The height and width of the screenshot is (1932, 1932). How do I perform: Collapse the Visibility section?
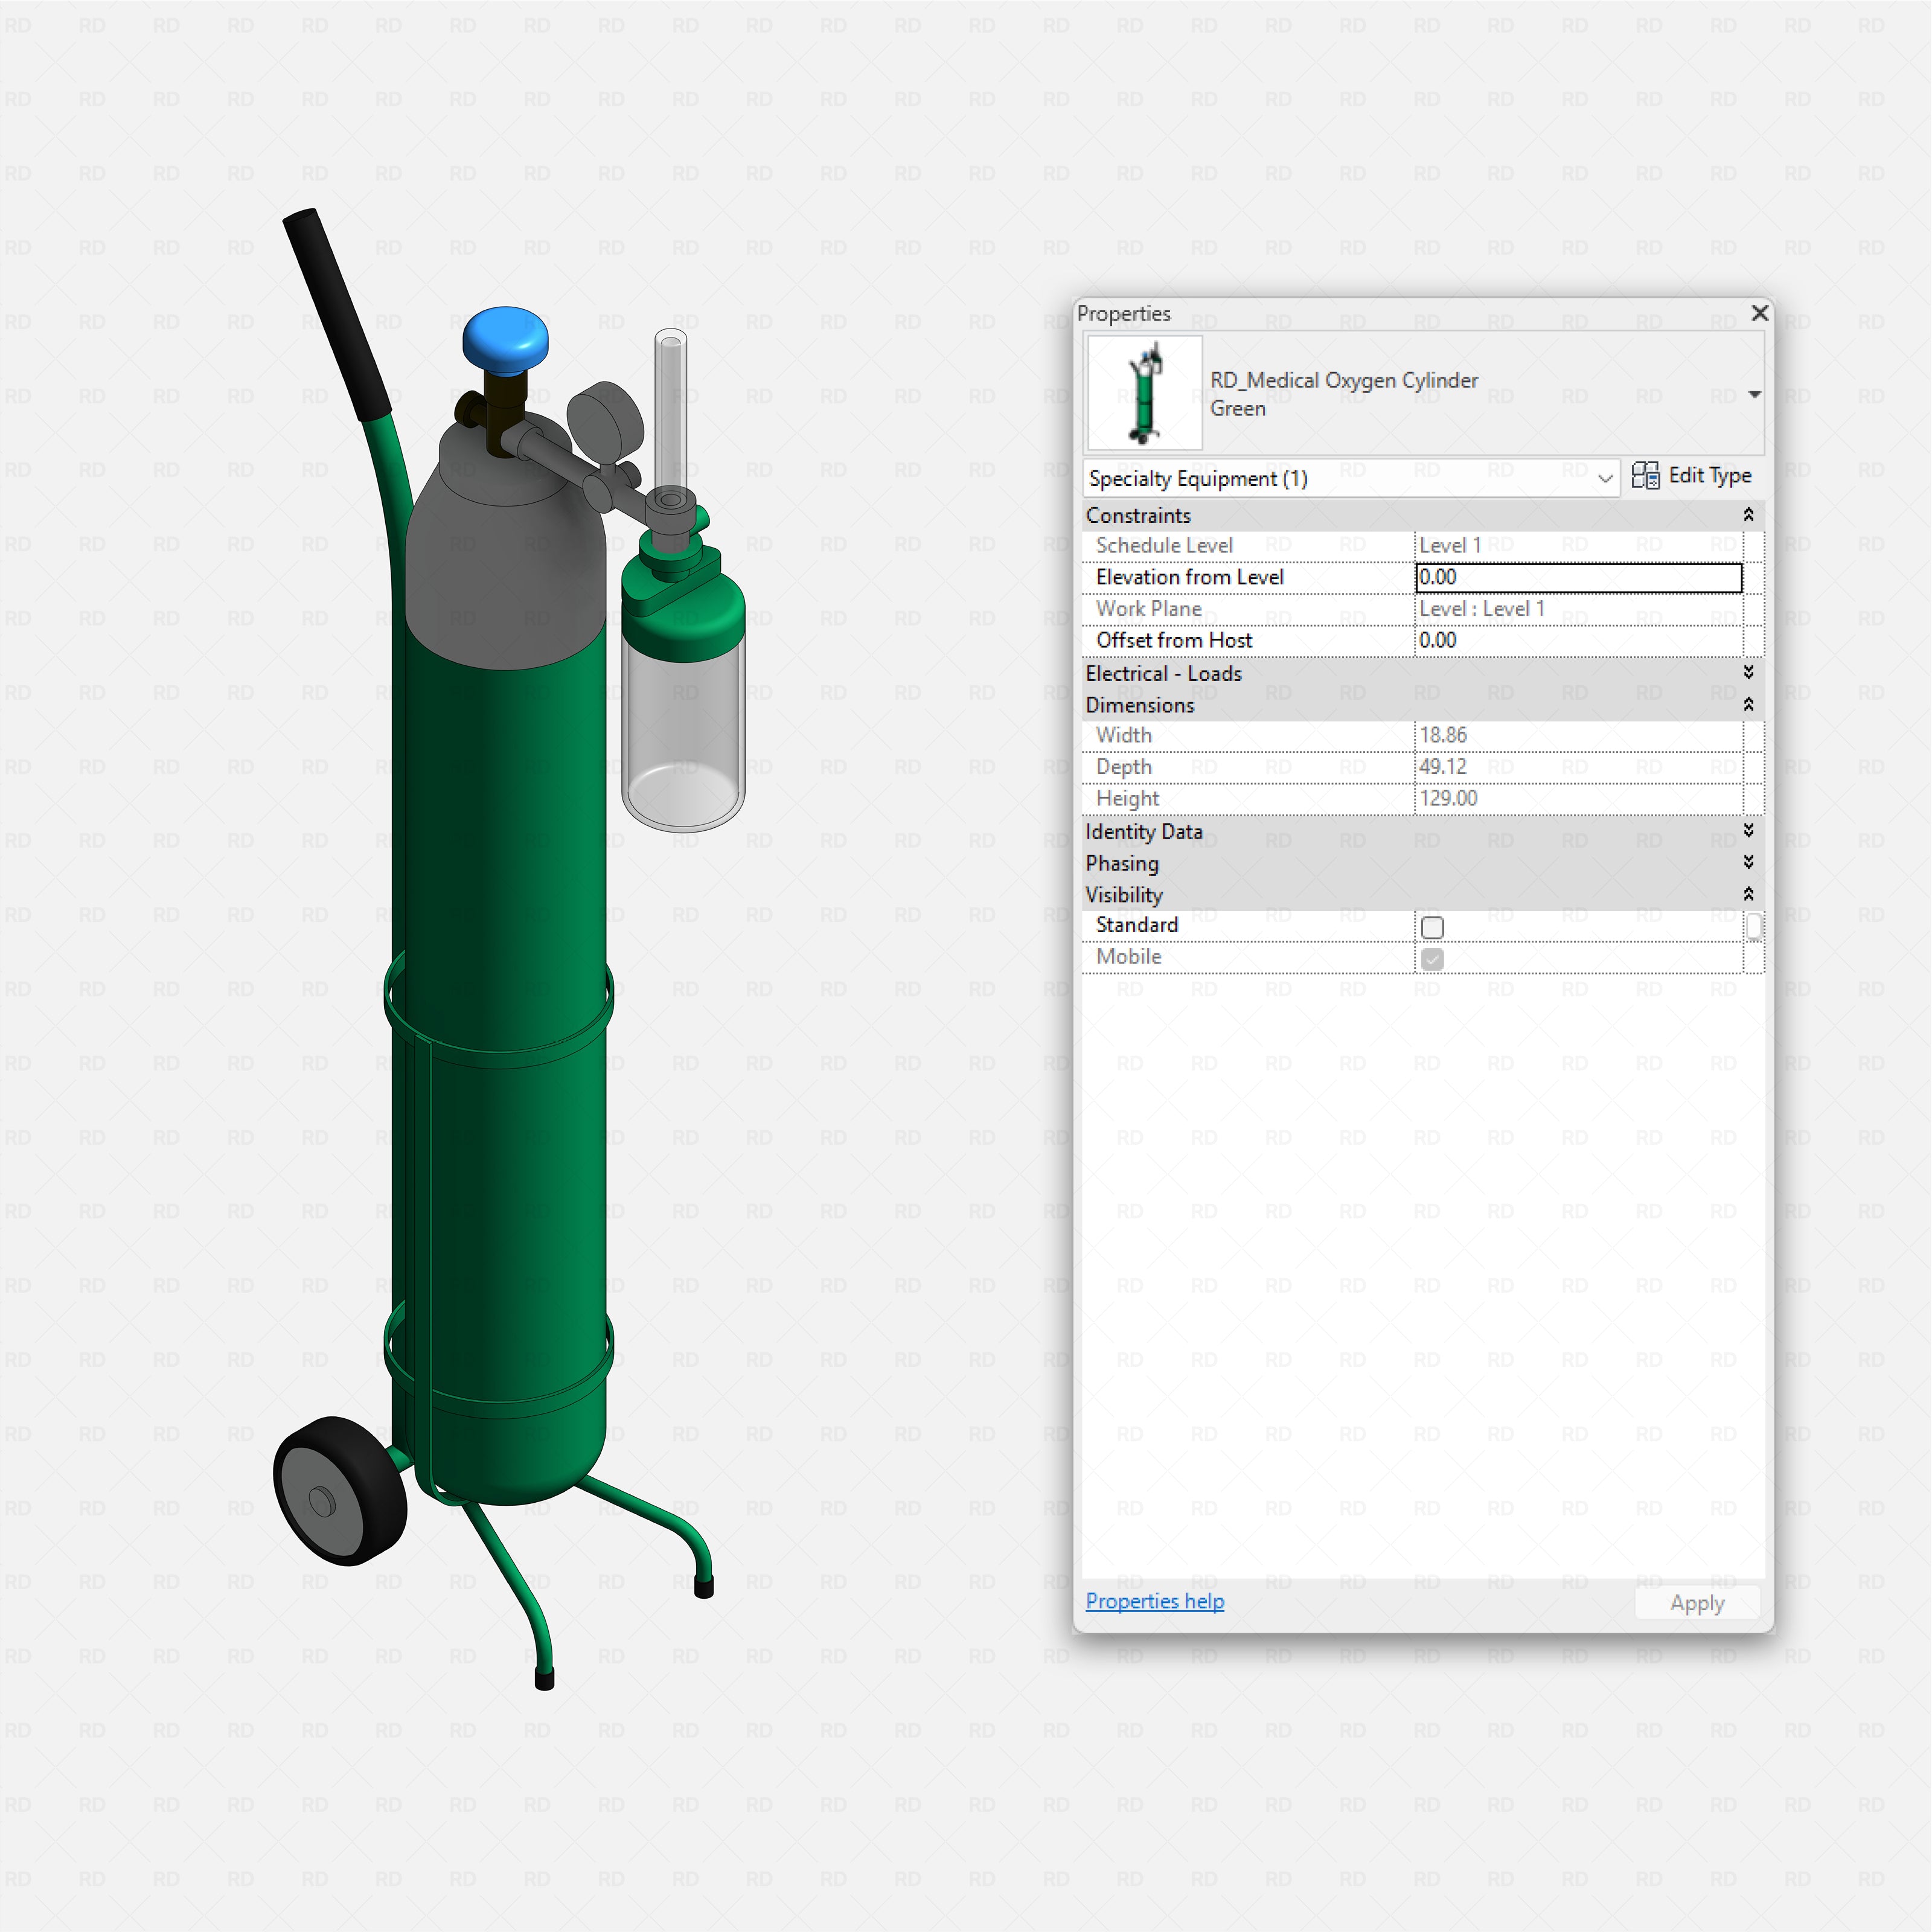coord(1749,894)
